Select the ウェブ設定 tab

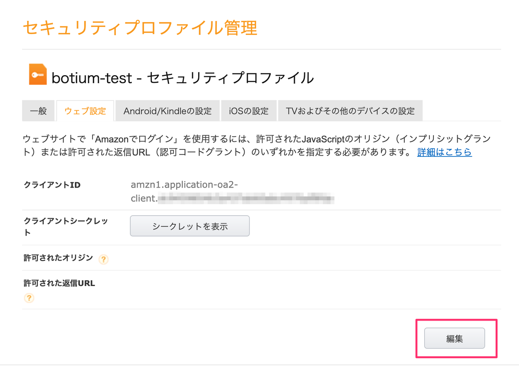pos(85,111)
